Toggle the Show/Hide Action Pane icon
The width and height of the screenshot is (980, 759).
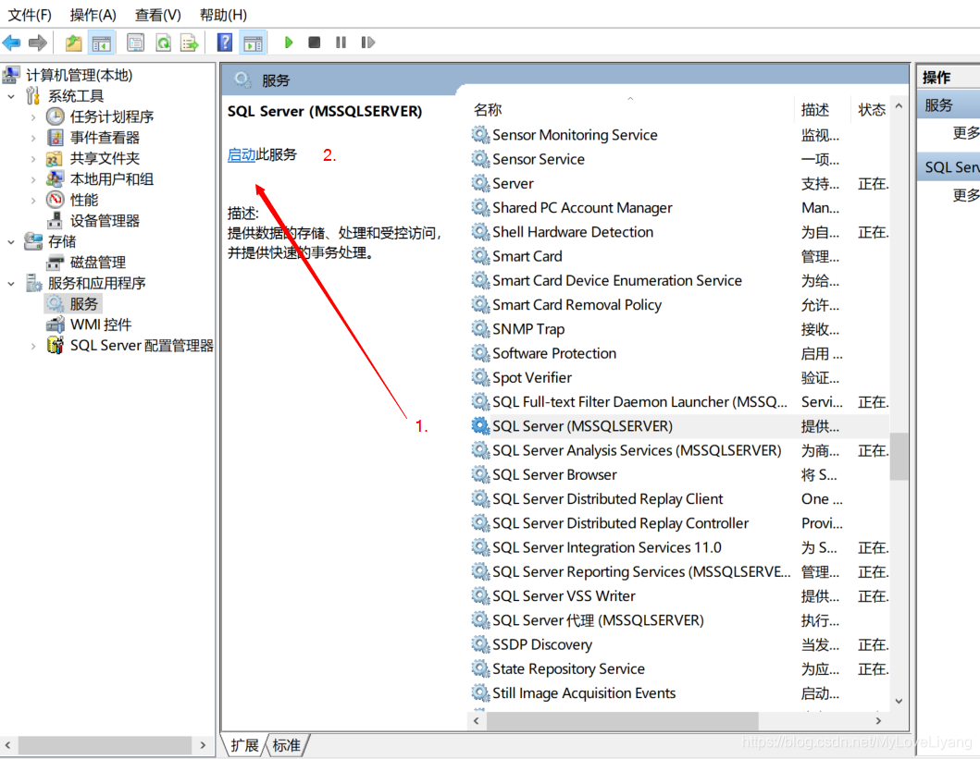coord(254,43)
